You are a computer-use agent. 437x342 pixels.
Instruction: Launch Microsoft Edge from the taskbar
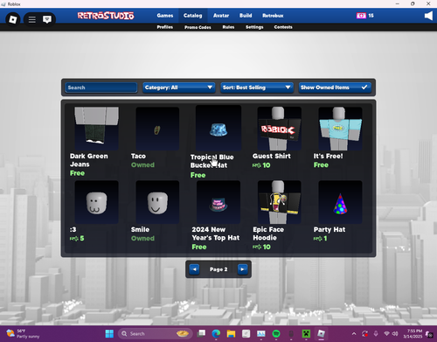pyautogui.click(x=216, y=333)
